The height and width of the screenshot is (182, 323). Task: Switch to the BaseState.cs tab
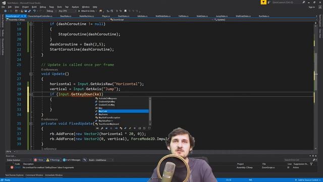click(x=66, y=16)
